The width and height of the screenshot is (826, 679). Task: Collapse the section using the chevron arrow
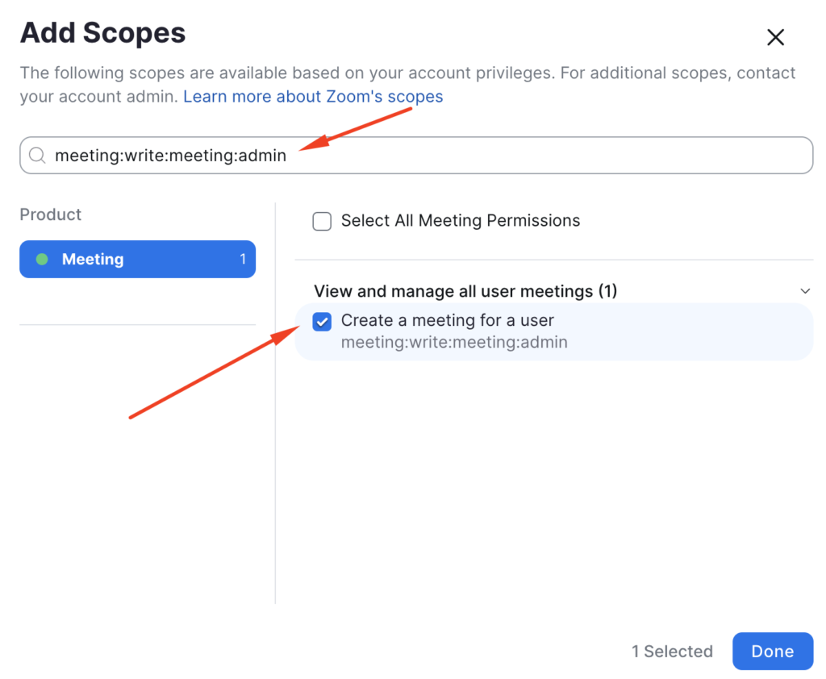coord(804,291)
